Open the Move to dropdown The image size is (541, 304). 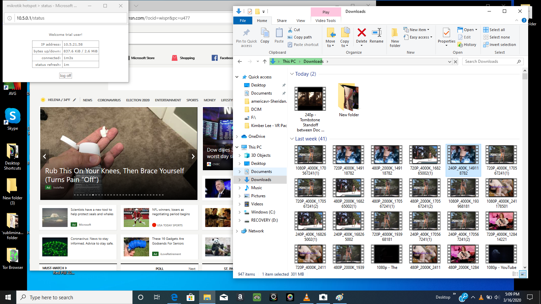pyautogui.click(x=330, y=37)
